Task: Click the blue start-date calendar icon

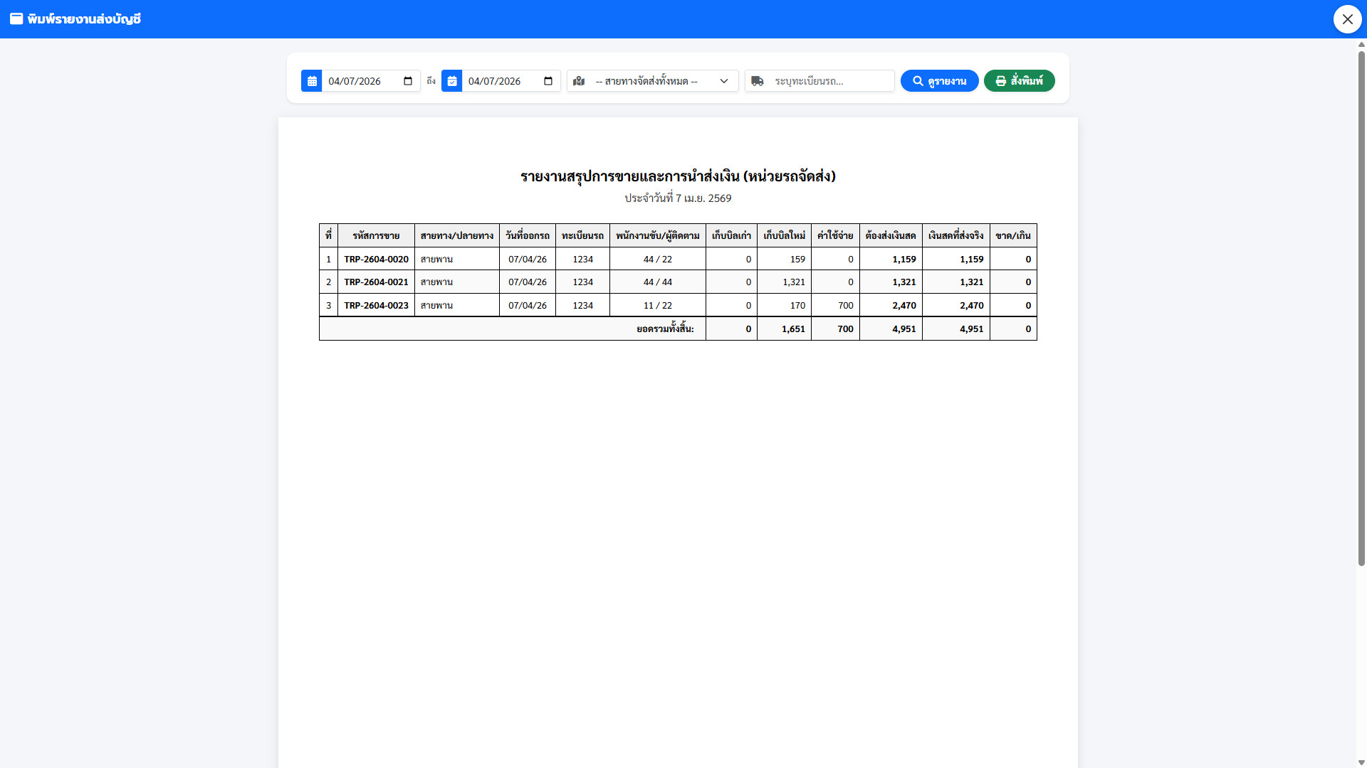Action: (x=312, y=81)
